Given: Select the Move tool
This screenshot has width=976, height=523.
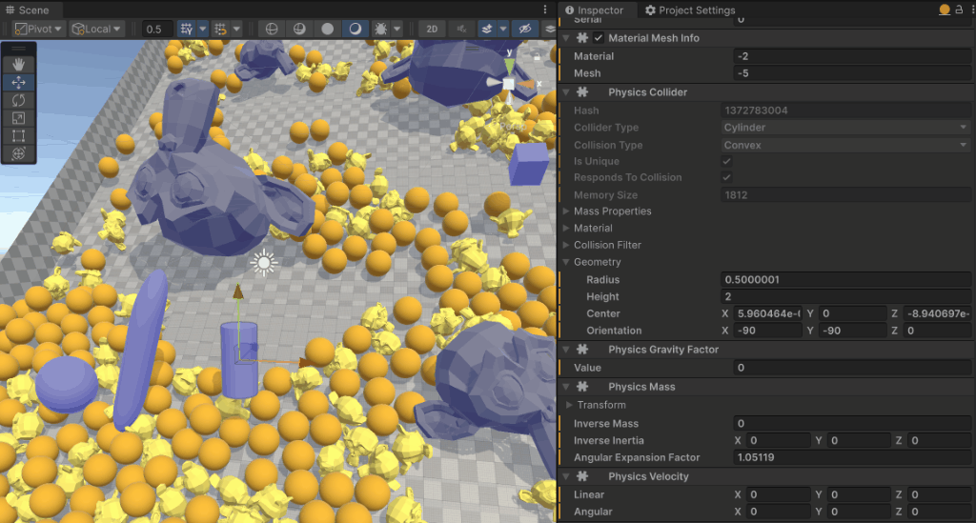Looking at the screenshot, I should coord(19,82).
